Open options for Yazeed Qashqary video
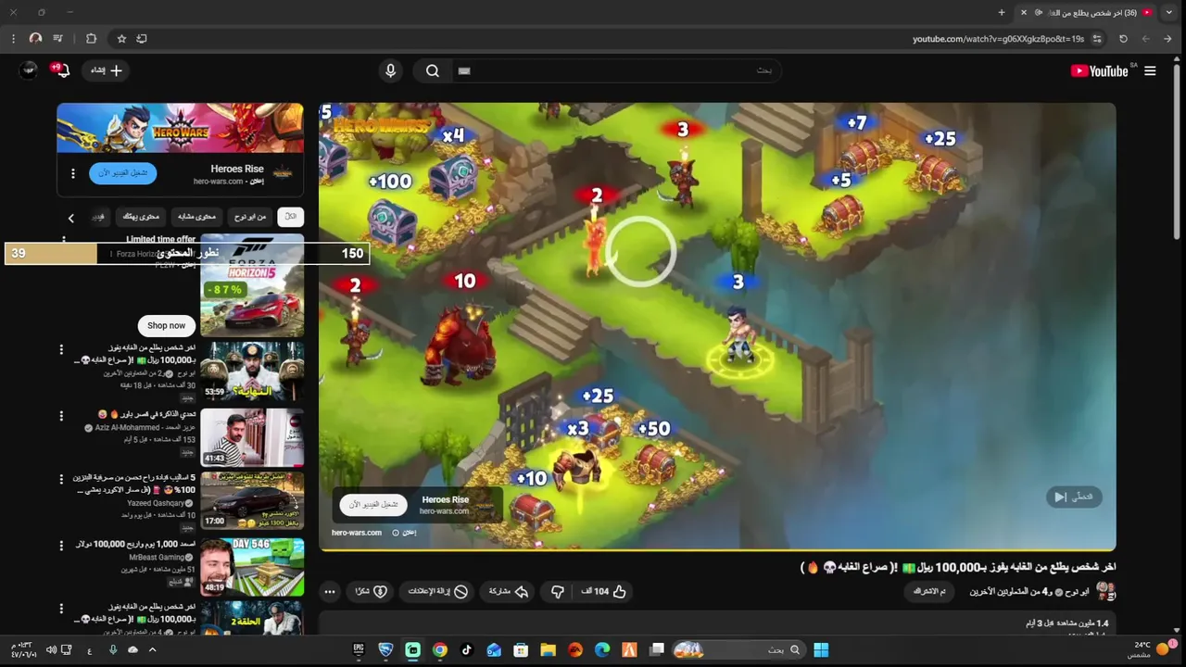This screenshot has height=667, width=1186. point(61,480)
